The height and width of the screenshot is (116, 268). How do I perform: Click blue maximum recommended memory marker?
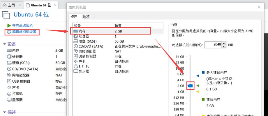tap(198, 76)
